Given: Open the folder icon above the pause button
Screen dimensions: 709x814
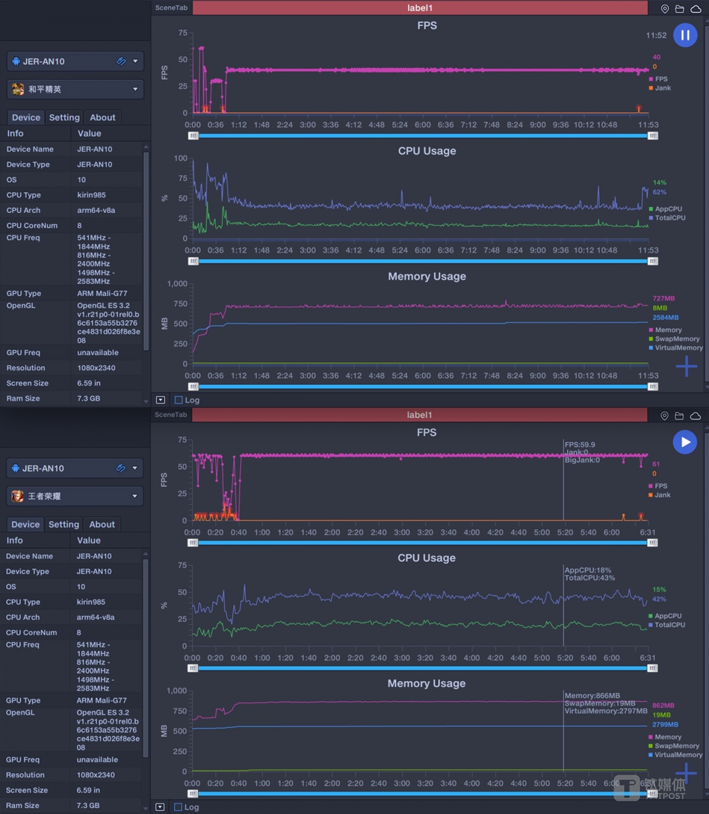Looking at the screenshot, I should click(x=679, y=9).
